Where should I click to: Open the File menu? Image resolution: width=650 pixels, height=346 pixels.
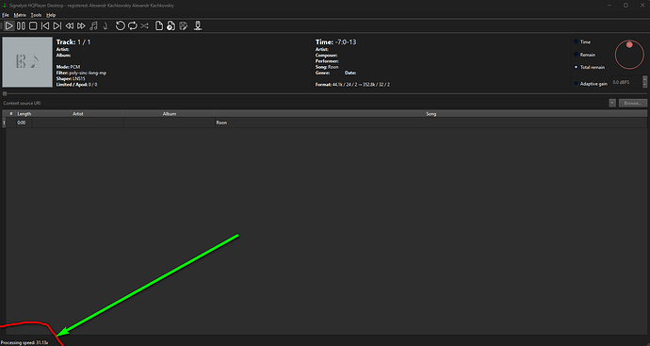coord(6,15)
